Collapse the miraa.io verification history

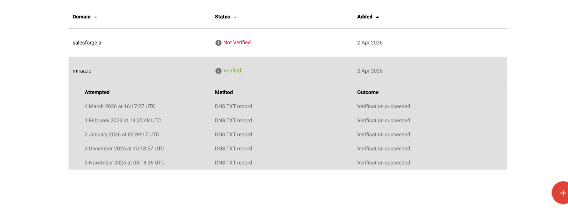(82, 71)
